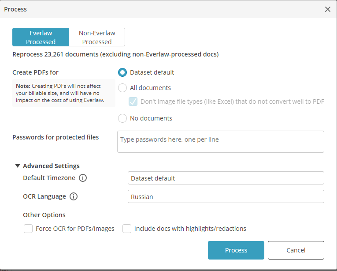
Task: Select the No documents radio option
Action: [122, 118]
